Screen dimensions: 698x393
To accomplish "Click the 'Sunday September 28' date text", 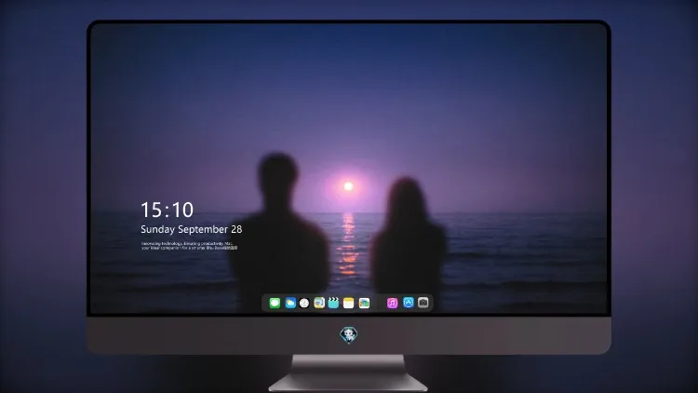I will pos(192,229).
